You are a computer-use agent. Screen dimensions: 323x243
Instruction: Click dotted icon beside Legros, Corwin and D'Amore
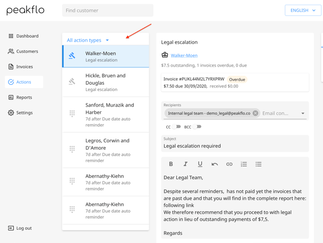pos(72,149)
